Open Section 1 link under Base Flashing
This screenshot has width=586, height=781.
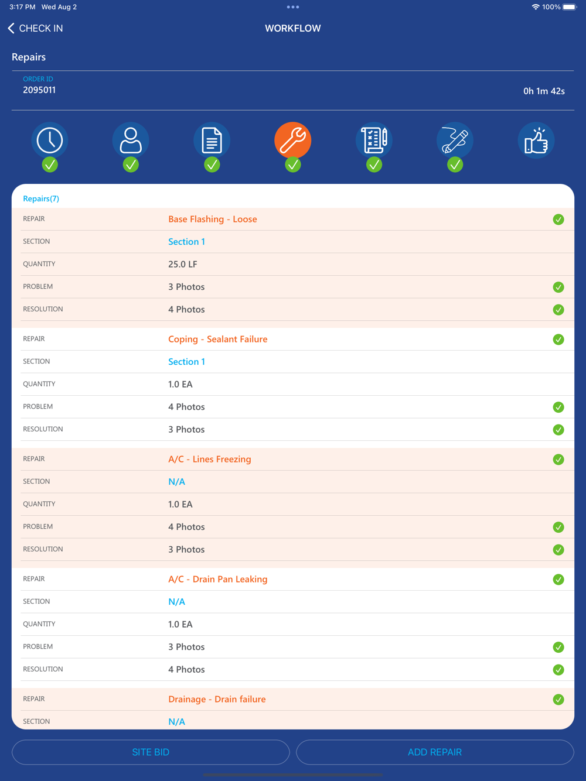tap(186, 242)
